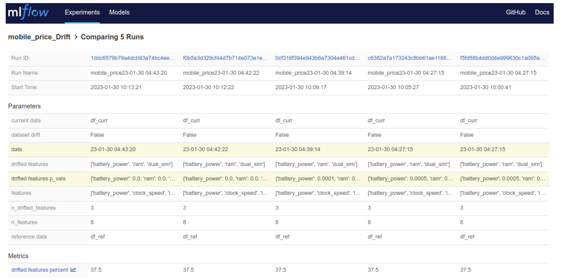This screenshot has width=562, height=280.
Task: Click the Start Time row label
Action: 25,87
